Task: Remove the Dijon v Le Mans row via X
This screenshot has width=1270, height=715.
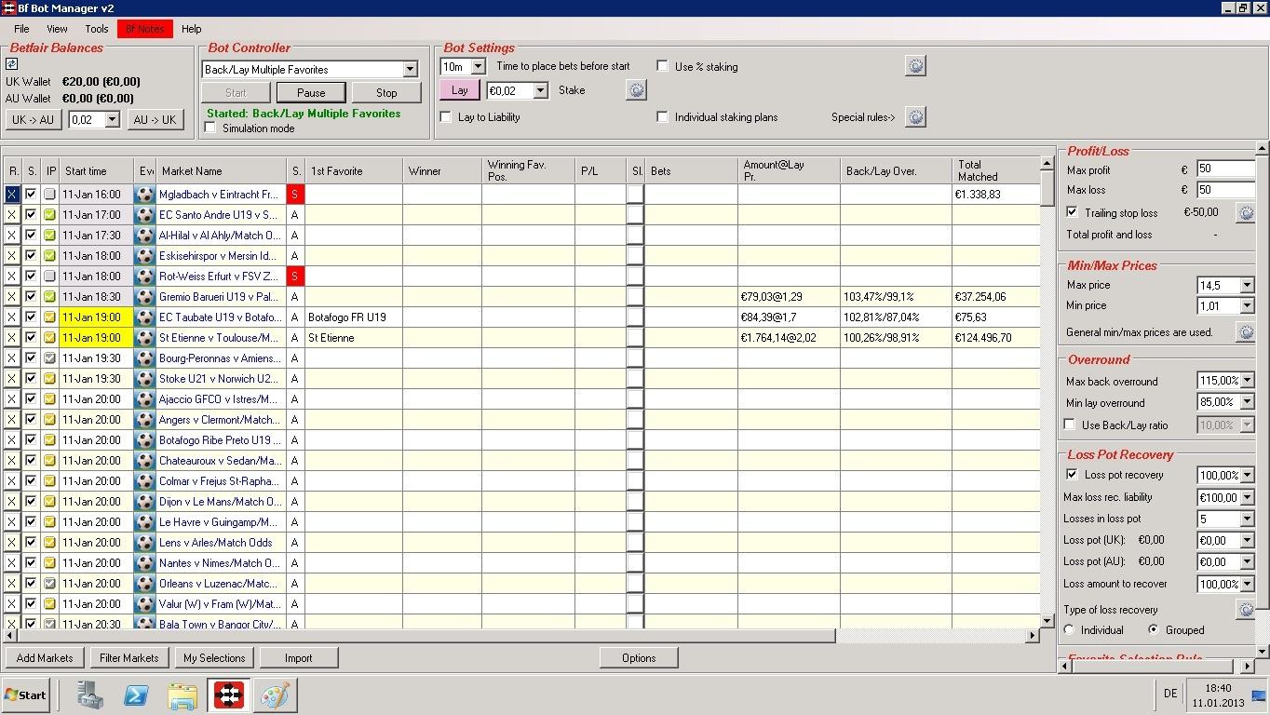Action: (12, 502)
